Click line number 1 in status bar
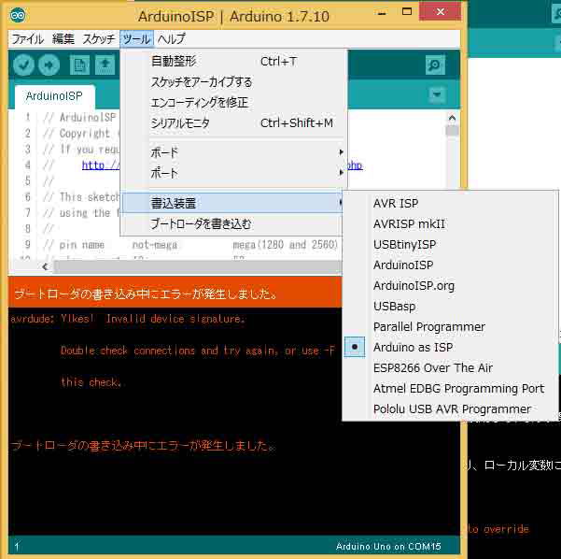 [17, 547]
